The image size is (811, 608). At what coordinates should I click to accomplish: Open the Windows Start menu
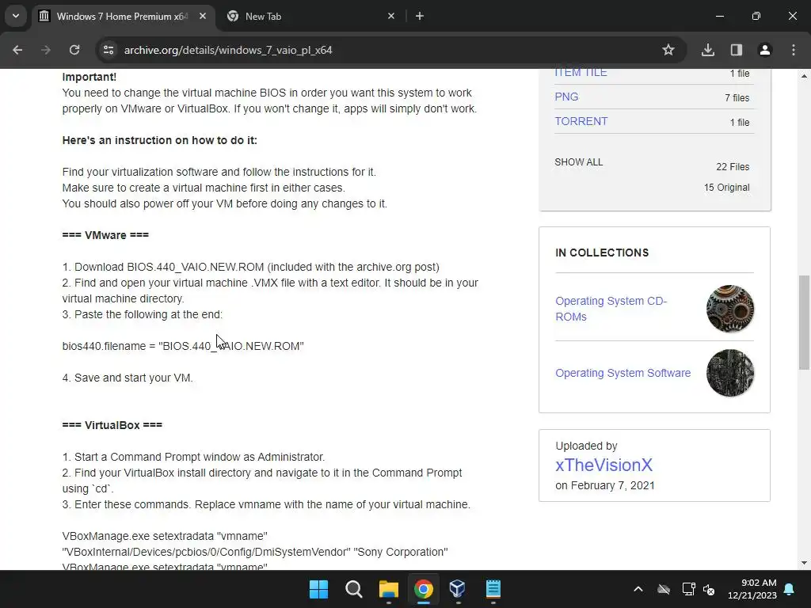[x=318, y=589]
